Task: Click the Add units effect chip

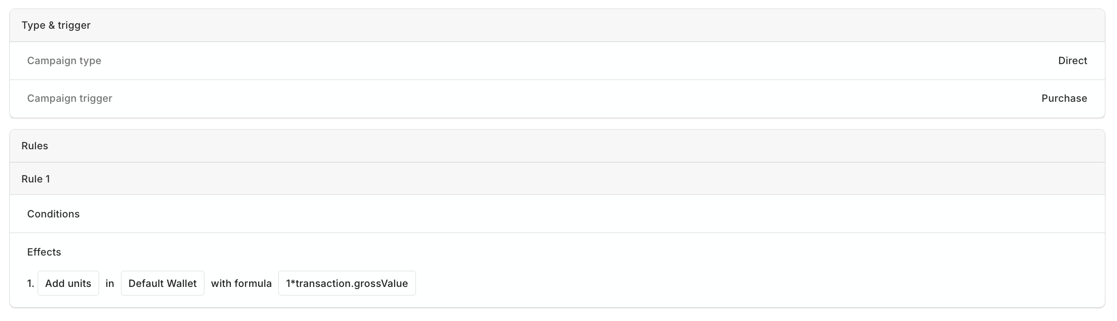Action: click(x=68, y=283)
